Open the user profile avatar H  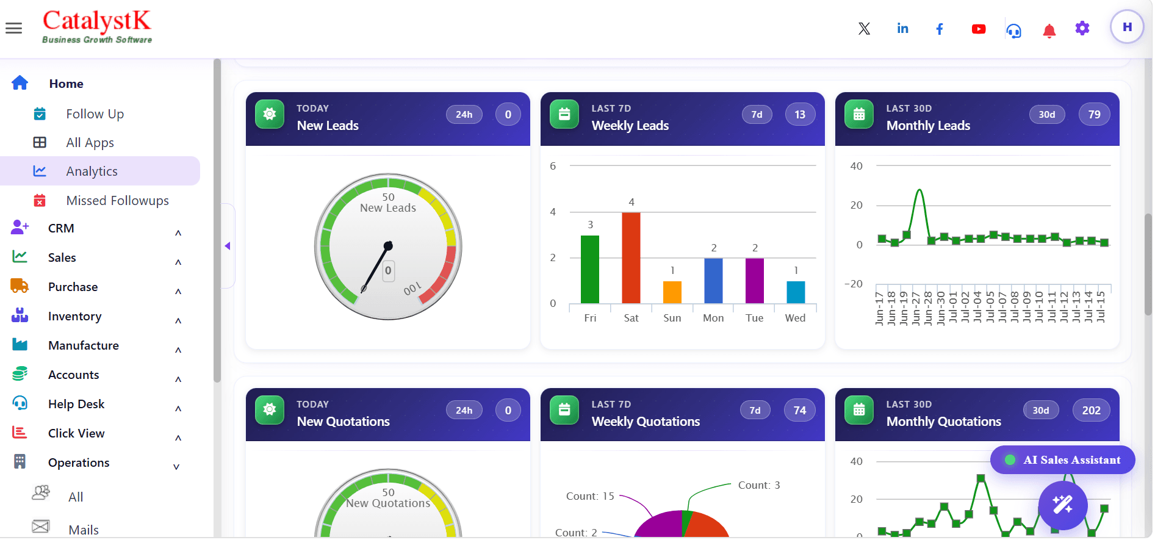pyautogui.click(x=1126, y=27)
